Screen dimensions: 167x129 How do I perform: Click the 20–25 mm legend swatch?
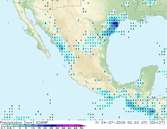pyautogui.click(x=47, y=126)
